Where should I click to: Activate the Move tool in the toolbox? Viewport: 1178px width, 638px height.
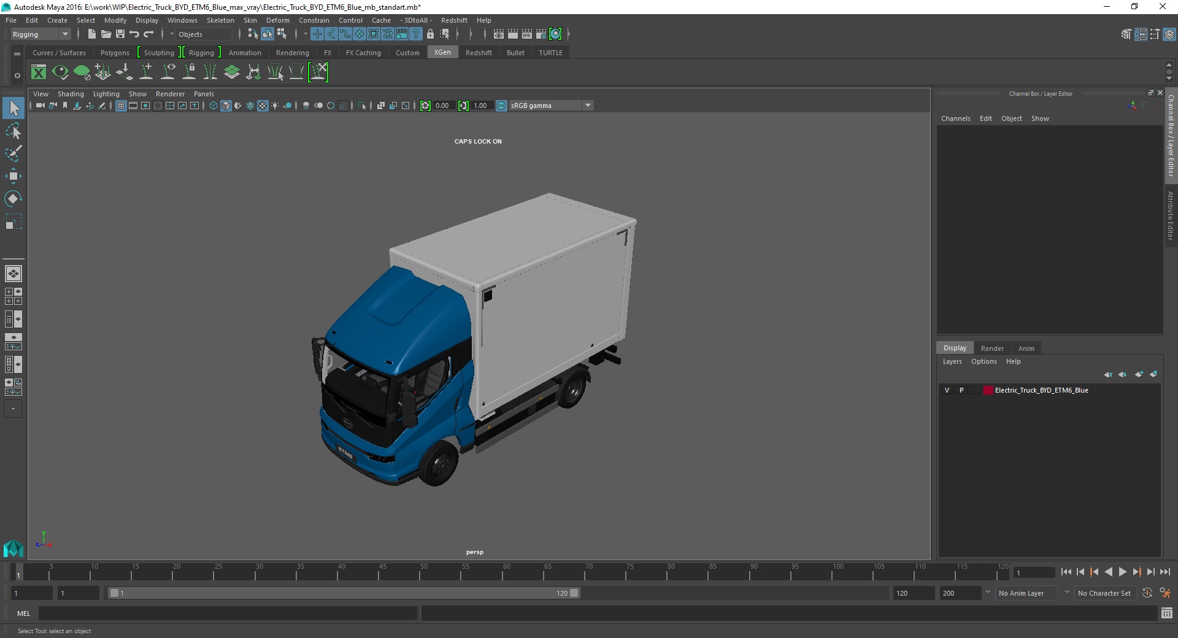click(13, 176)
